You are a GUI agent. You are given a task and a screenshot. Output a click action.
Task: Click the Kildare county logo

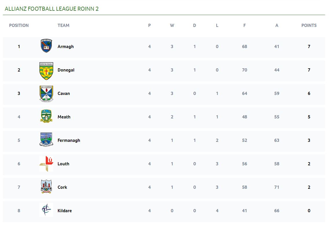(46, 210)
